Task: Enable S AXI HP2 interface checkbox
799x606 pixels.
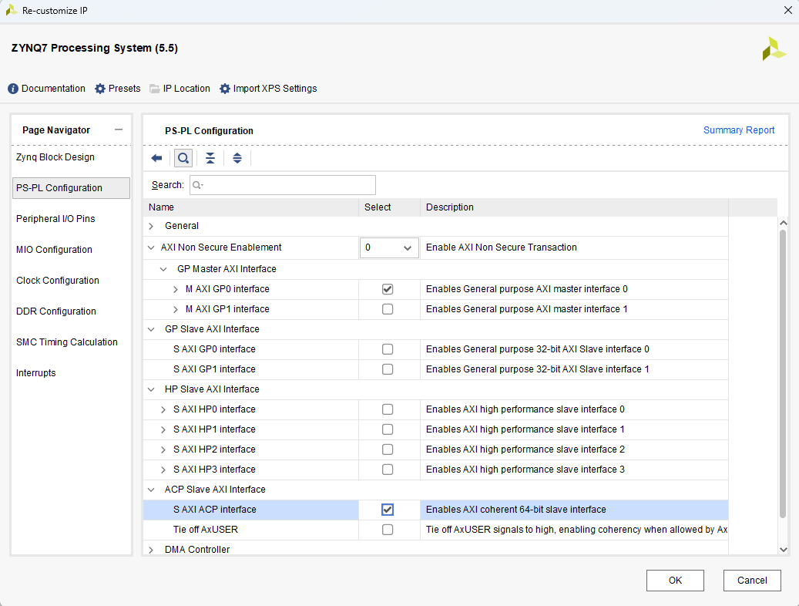Action: coord(388,449)
